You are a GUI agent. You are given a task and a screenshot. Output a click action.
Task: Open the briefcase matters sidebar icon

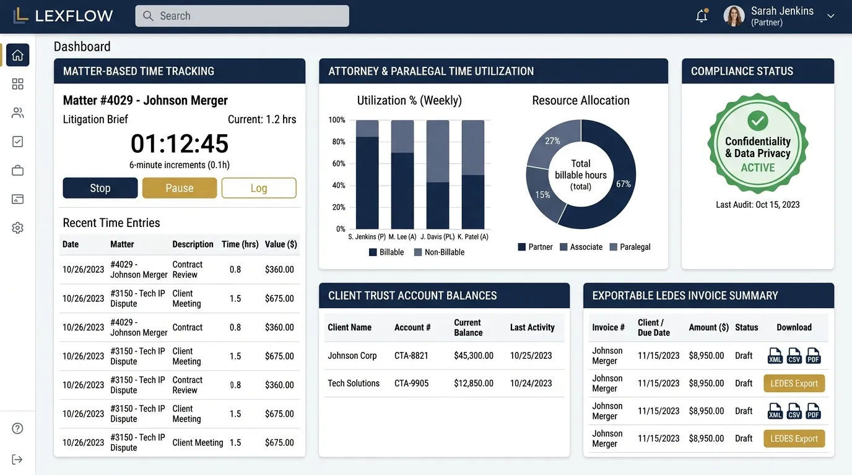[x=17, y=171]
